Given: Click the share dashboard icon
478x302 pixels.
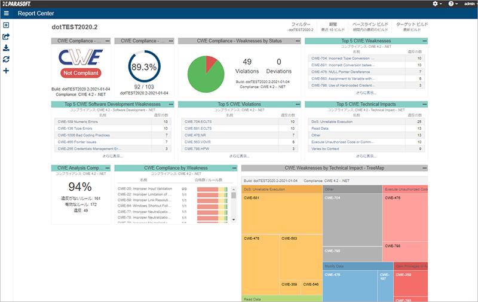Looking at the screenshot, I should point(6,36).
